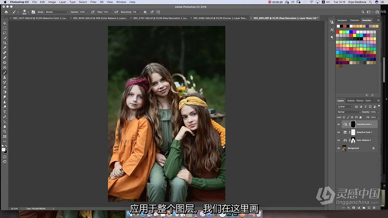The width and height of the screenshot is (388, 218).
Task: Activate the Brush tool in tools panel
Action: click(5, 73)
